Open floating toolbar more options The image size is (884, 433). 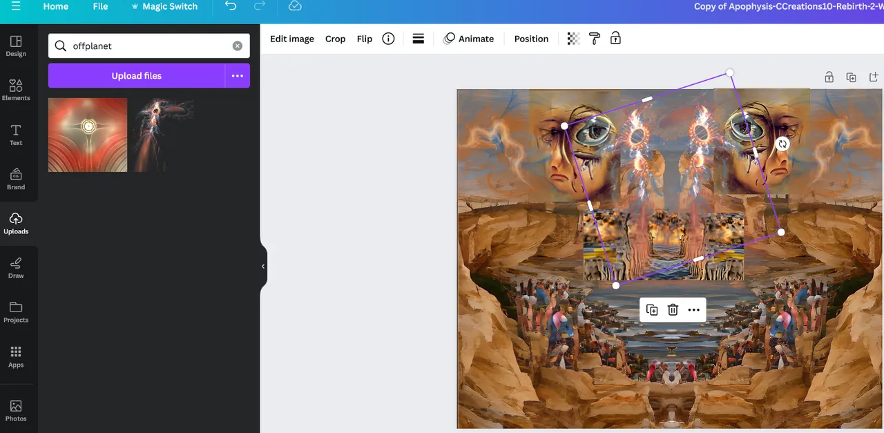click(x=694, y=310)
